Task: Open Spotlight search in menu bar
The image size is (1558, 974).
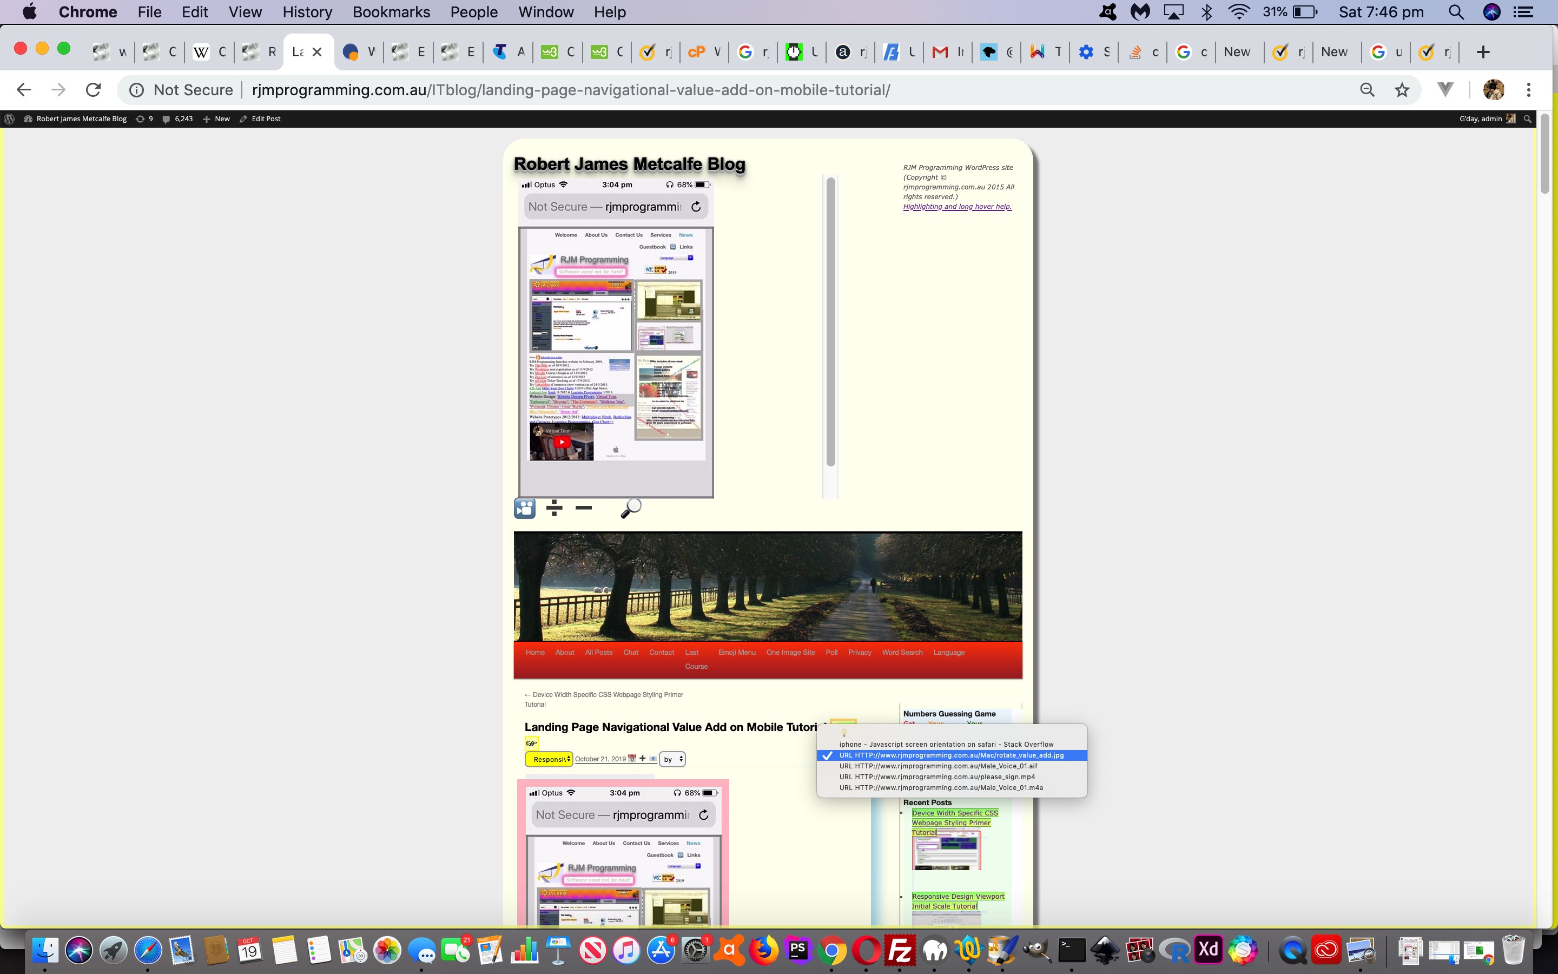Action: [1456, 12]
